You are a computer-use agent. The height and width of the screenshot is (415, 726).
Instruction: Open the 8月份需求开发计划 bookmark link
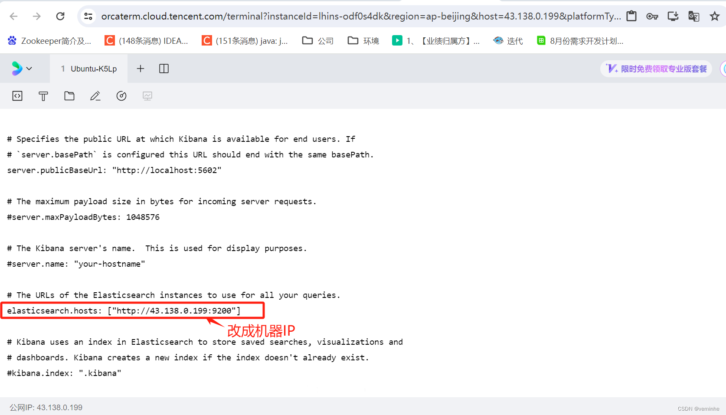(579, 40)
